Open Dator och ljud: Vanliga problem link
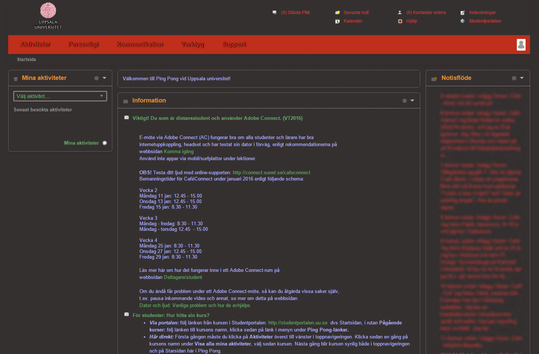This screenshot has width=539, height=354. point(195,306)
